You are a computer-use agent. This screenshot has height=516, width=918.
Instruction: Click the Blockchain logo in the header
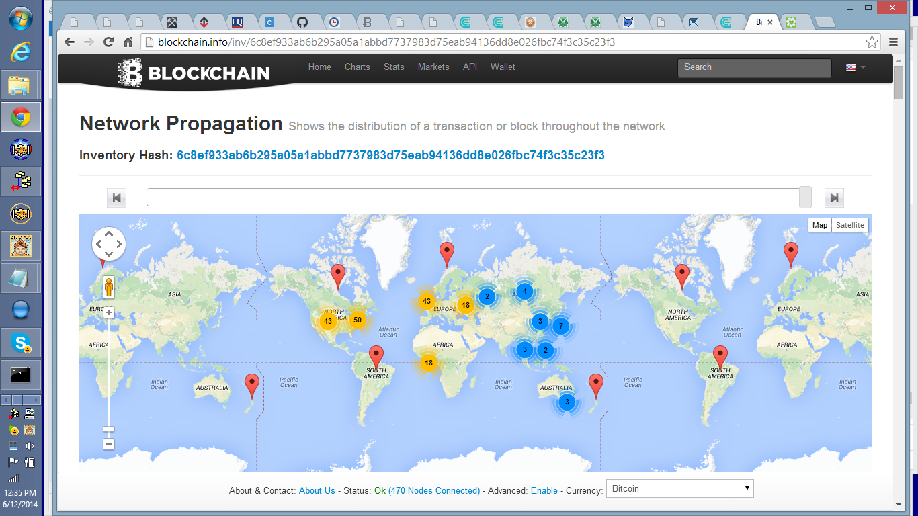point(194,73)
